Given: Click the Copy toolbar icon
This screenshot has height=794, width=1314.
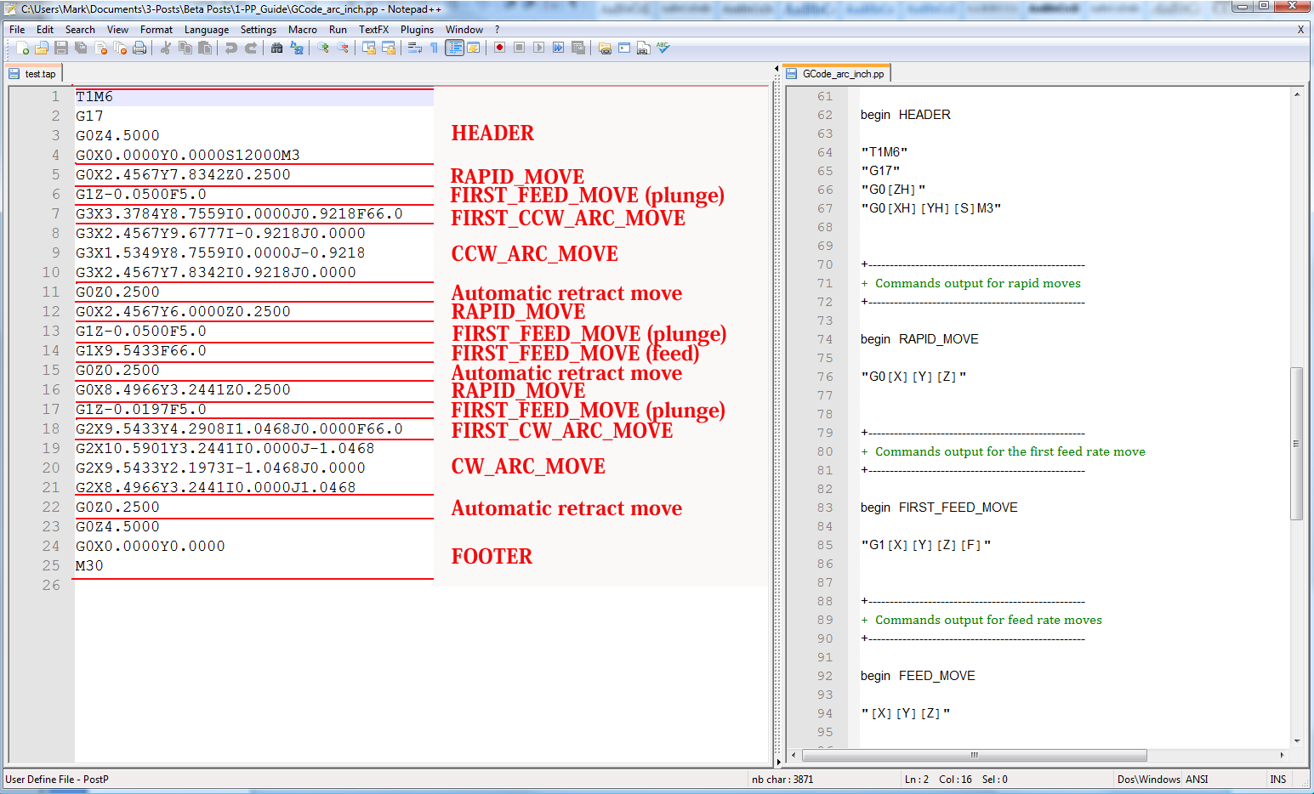Looking at the screenshot, I should click(x=185, y=48).
